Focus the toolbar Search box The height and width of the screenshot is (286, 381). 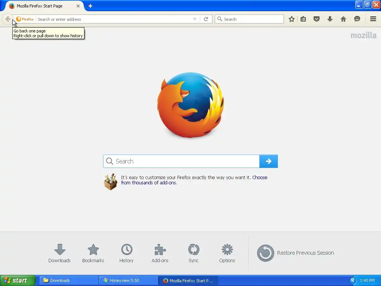coord(249,19)
